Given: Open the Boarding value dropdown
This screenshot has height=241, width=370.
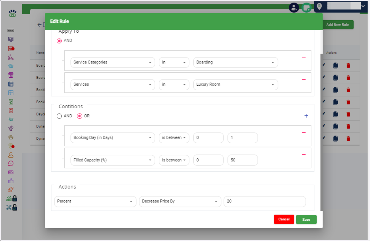Looking at the screenshot, I should pos(236,62).
